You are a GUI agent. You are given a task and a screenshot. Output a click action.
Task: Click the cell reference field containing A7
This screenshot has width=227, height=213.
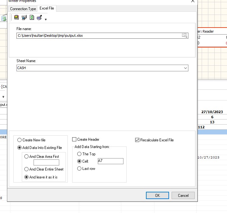pyautogui.click(x=110, y=161)
